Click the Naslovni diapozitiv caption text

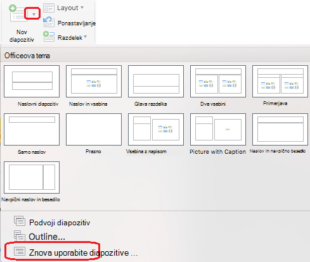[38, 104]
